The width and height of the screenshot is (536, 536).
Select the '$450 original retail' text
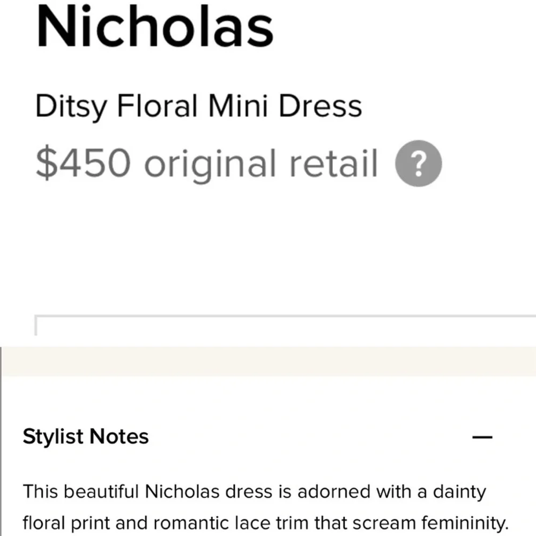point(206,163)
